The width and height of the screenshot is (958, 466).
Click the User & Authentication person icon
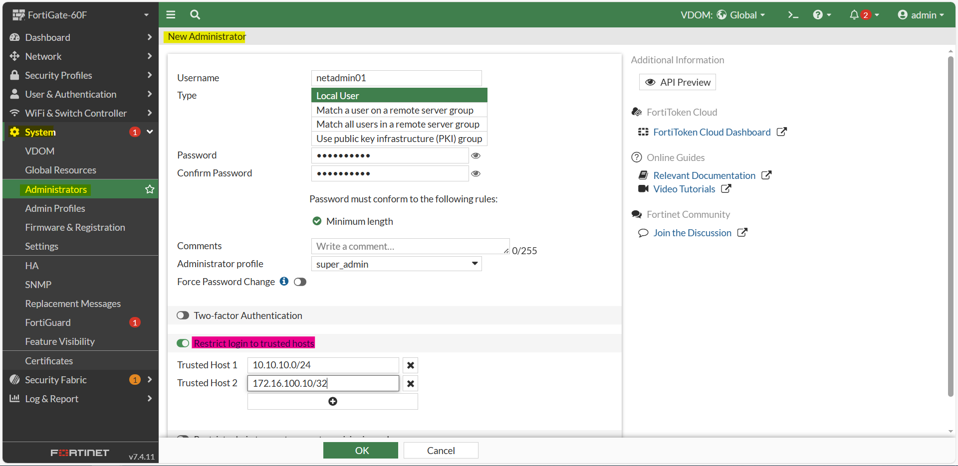[x=14, y=94]
